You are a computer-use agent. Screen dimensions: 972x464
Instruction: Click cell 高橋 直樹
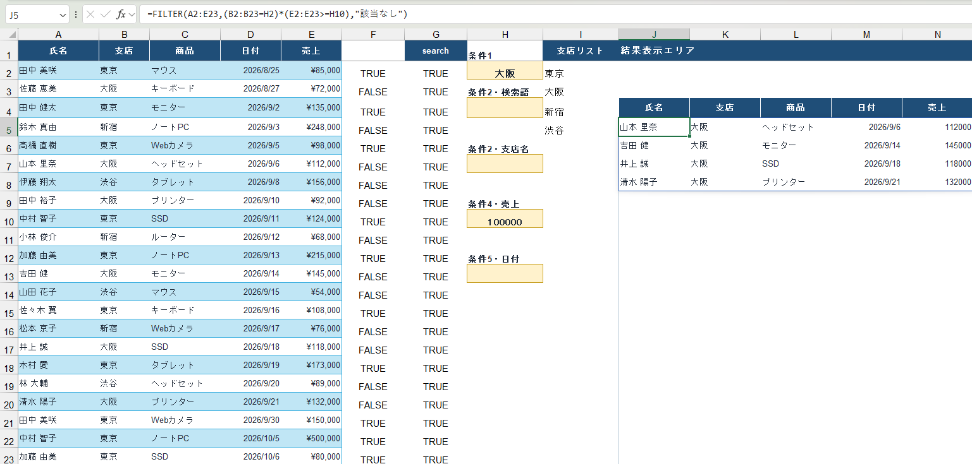58,145
